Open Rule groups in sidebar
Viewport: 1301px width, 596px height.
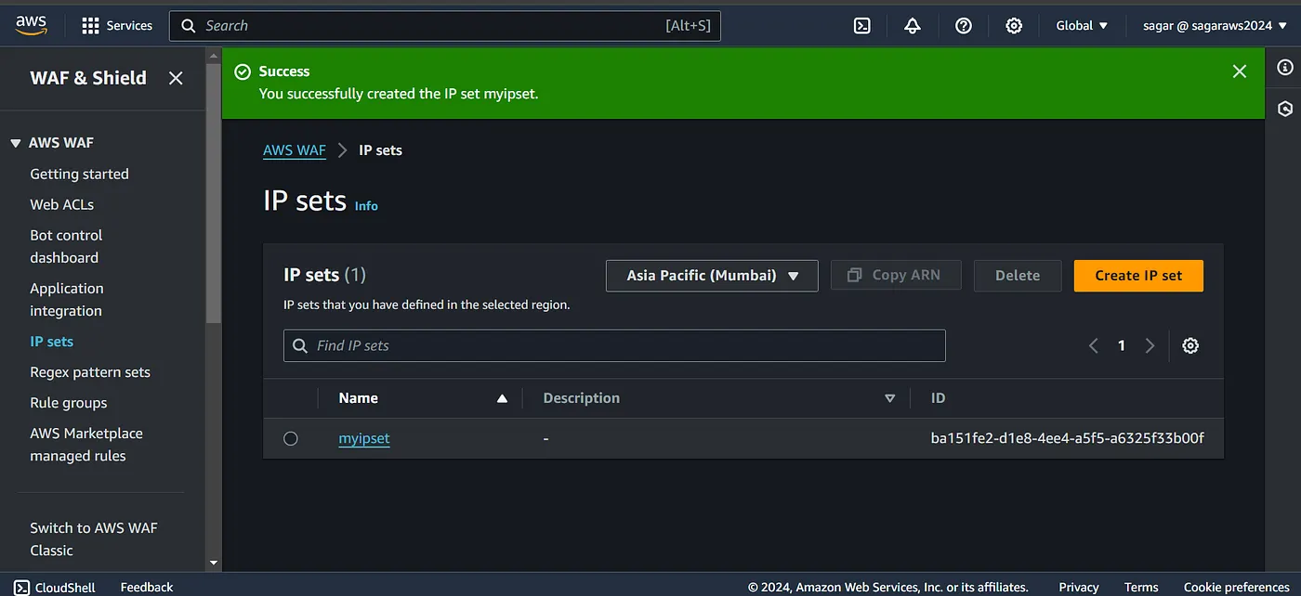tap(69, 403)
